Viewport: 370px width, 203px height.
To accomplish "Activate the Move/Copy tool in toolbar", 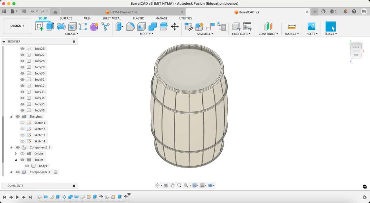I will [175, 26].
